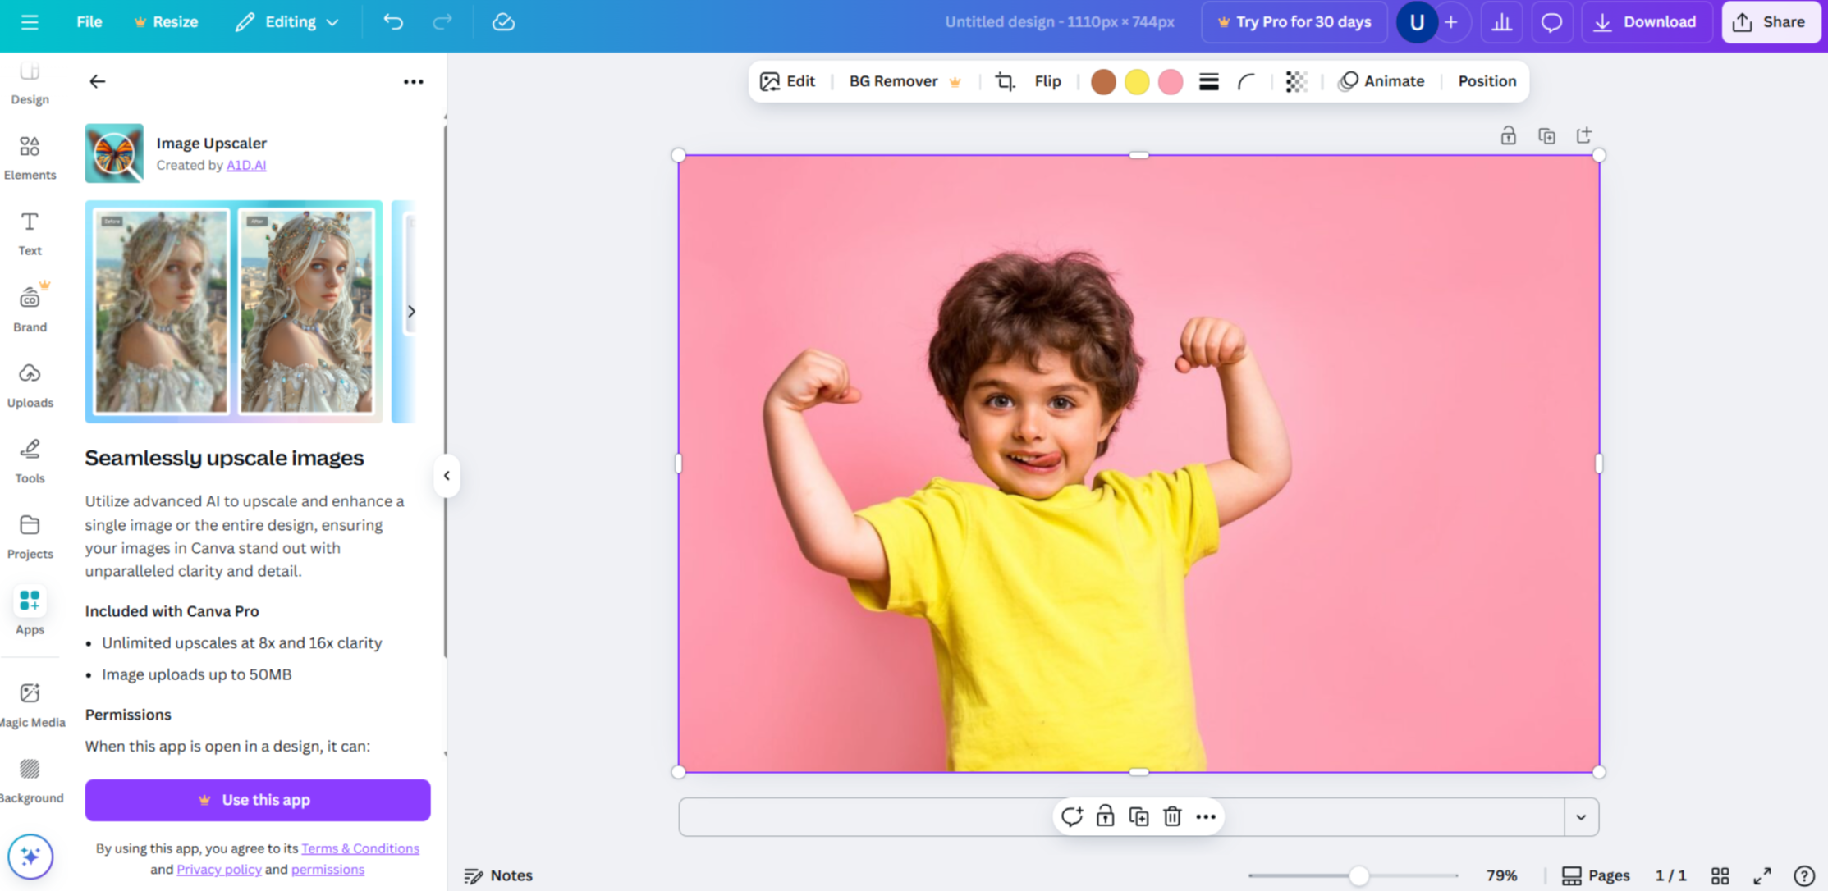The height and width of the screenshot is (891, 1828).
Task: Open the transparency settings icon
Action: (x=1296, y=82)
